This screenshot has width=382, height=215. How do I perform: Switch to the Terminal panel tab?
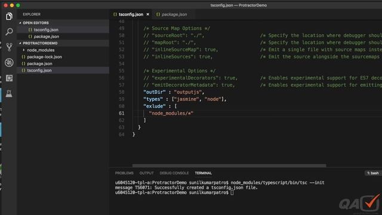pos(203,173)
